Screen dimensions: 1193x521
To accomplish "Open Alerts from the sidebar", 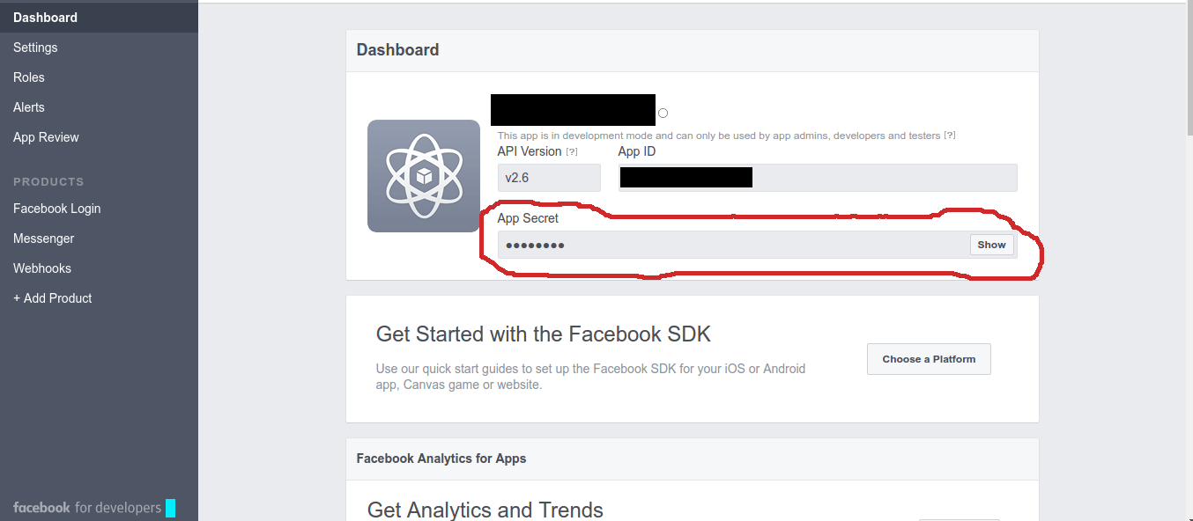I will [29, 106].
